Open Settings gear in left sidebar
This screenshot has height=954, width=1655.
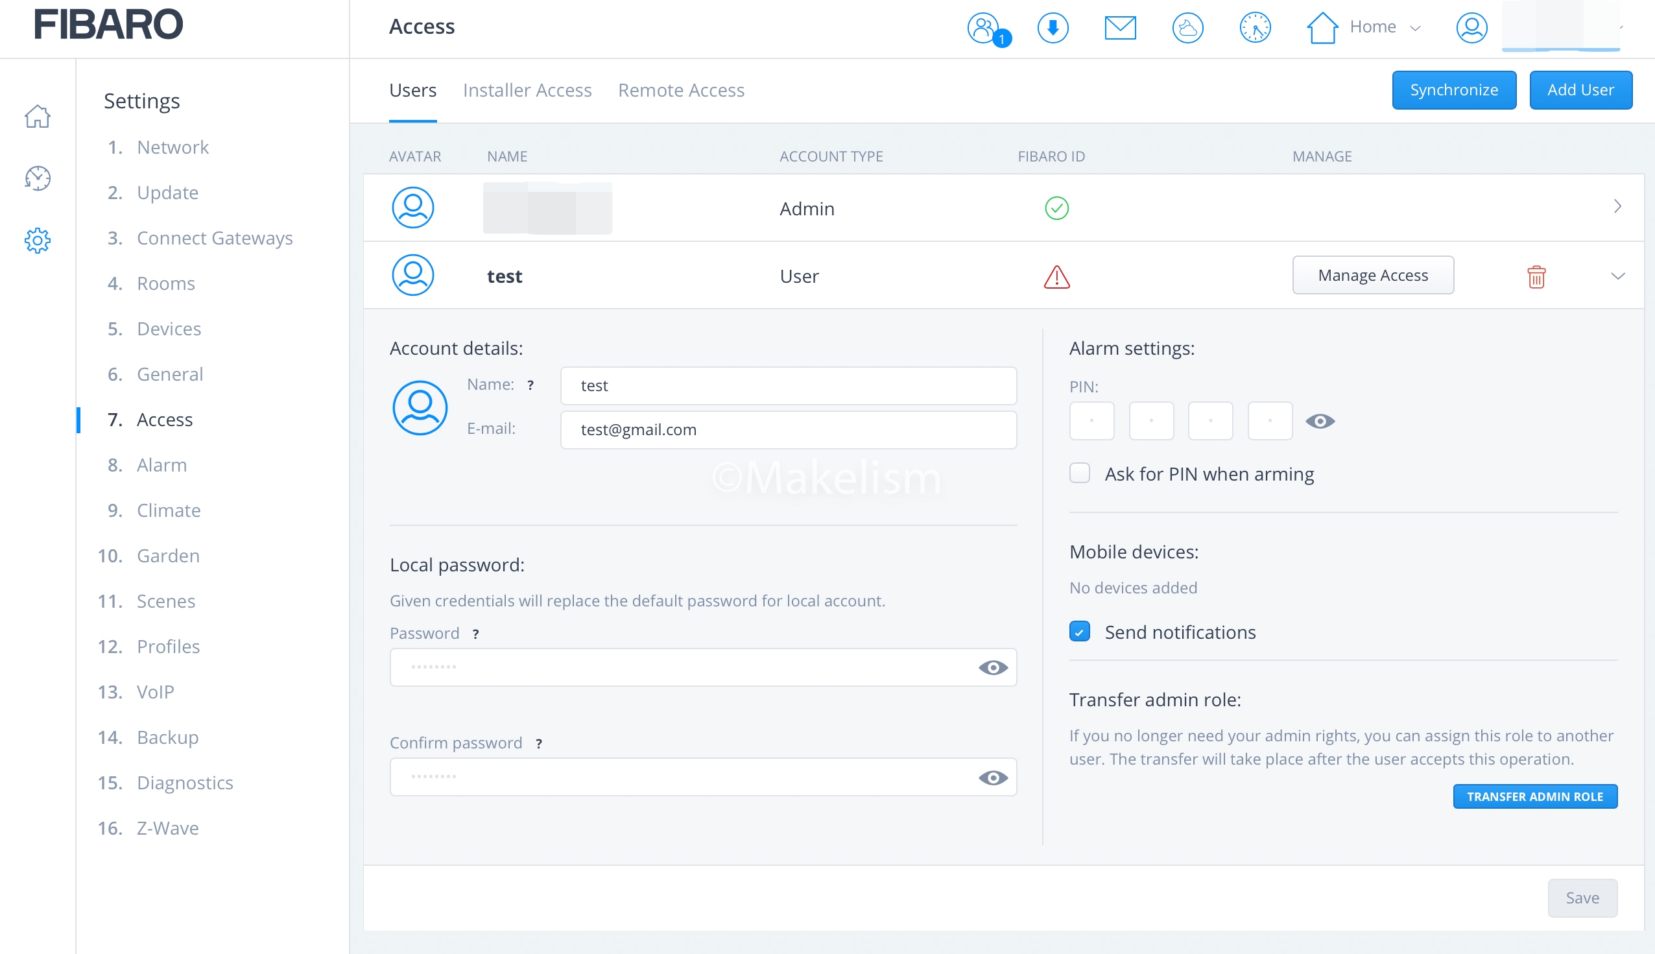coord(38,241)
